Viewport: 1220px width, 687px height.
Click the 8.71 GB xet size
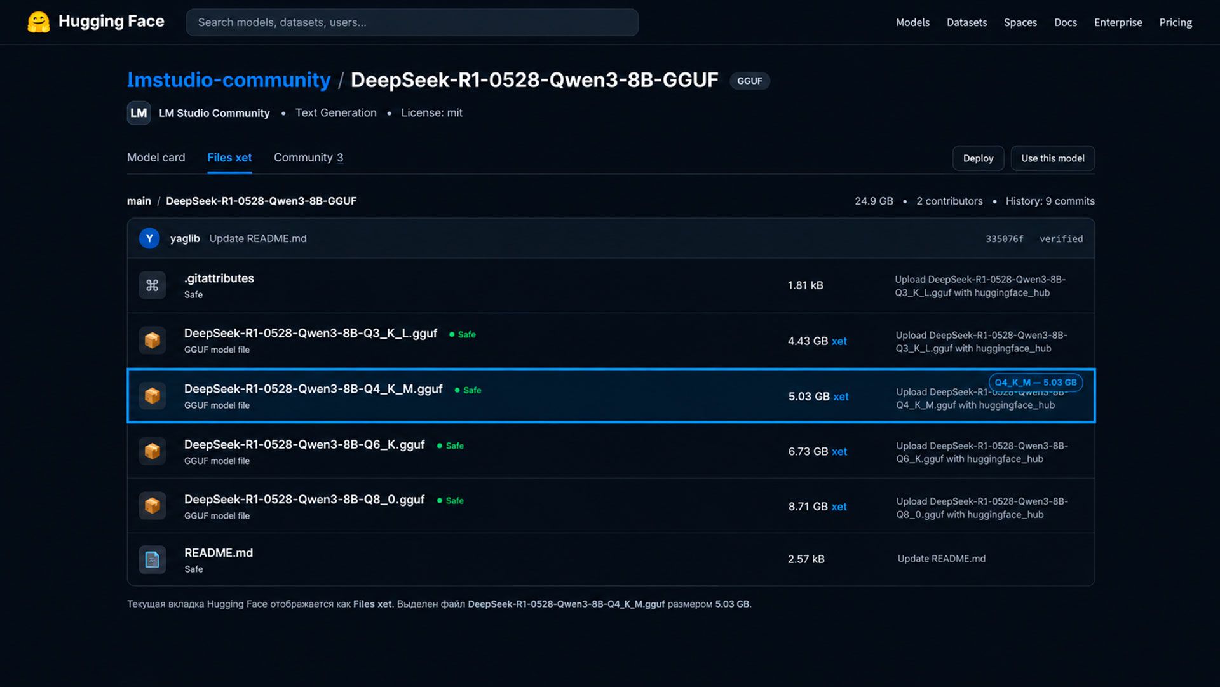[x=818, y=507]
